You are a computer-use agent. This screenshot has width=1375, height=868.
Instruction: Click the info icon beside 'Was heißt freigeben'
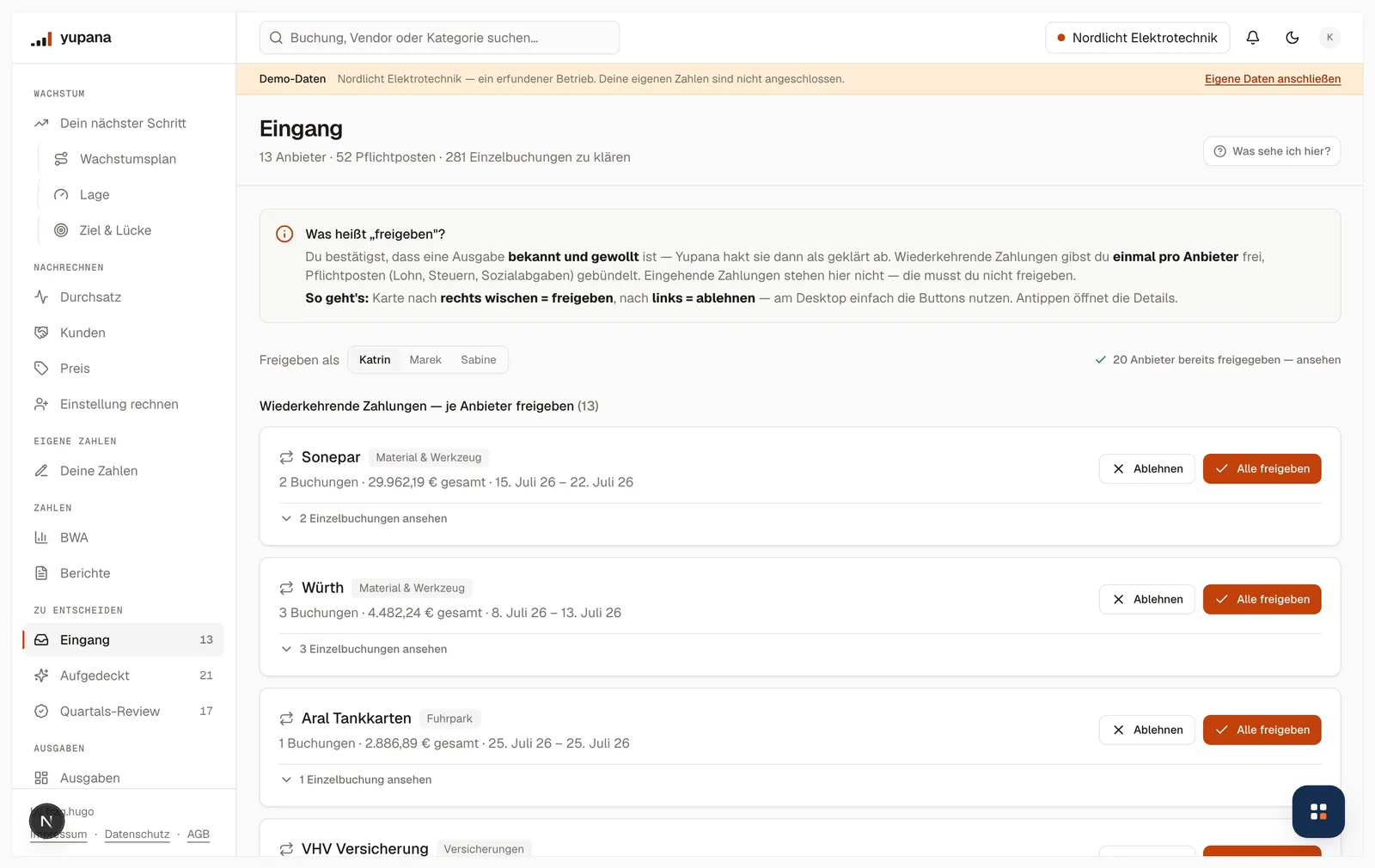284,234
